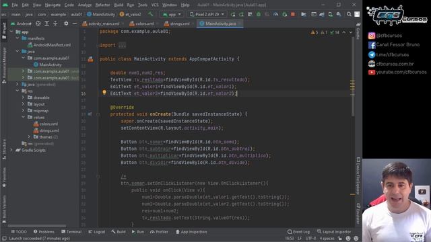The height and width of the screenshot is (242, 431).
Task: Click Collapse All in Project panel
Action: tap(55, 24)
